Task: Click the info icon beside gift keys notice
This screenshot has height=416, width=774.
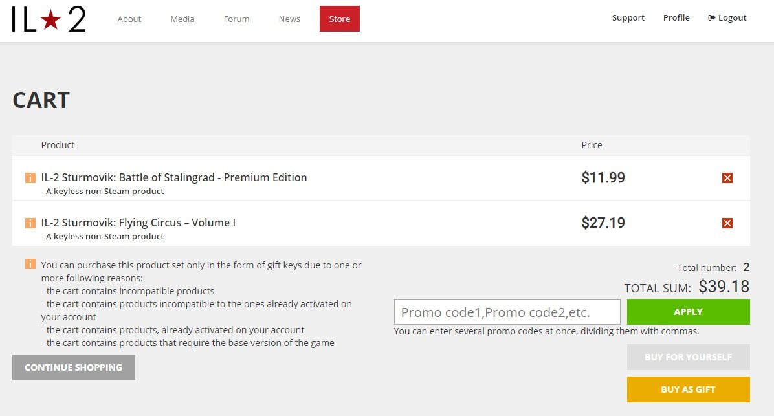Action: click(x=30, y=264)
